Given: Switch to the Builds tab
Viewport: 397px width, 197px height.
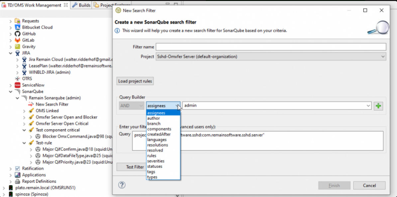Looking at the screenshot, I should [81, 5].
